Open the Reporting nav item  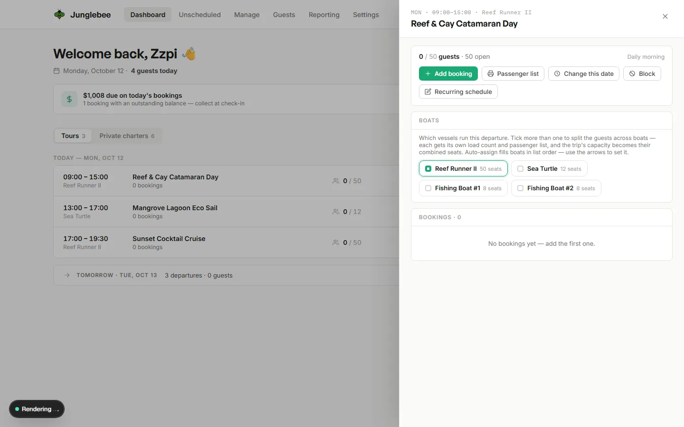point(324,15)
